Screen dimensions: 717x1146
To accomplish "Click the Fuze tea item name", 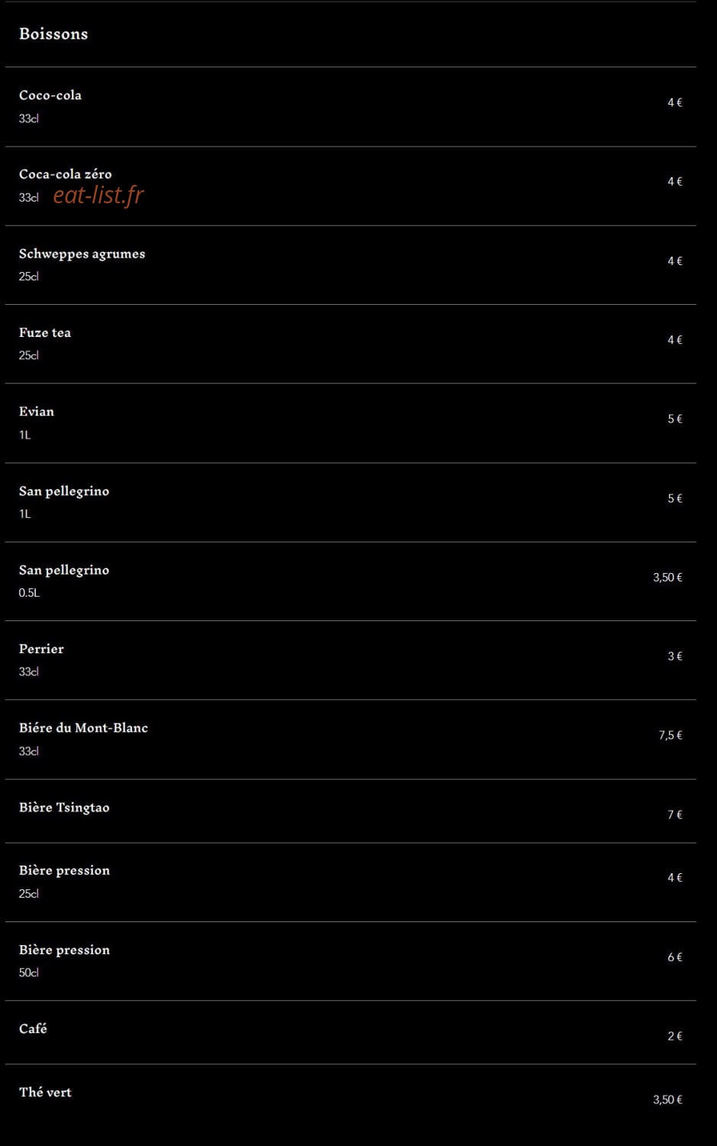I will click(45, 332).
